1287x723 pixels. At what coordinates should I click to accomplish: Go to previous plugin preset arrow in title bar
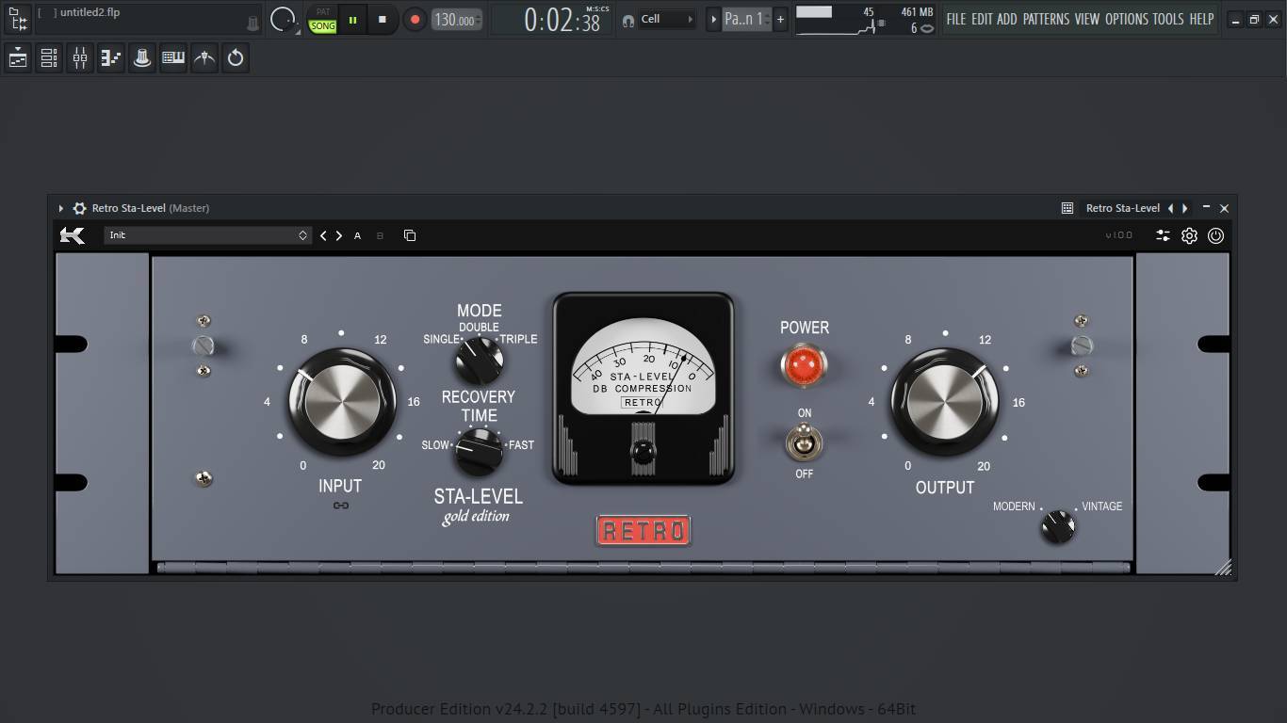pos(1170,208)
